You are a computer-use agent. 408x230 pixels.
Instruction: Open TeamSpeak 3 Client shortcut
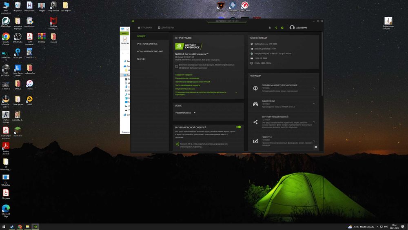pyautogui.click(x=233, y=7)
